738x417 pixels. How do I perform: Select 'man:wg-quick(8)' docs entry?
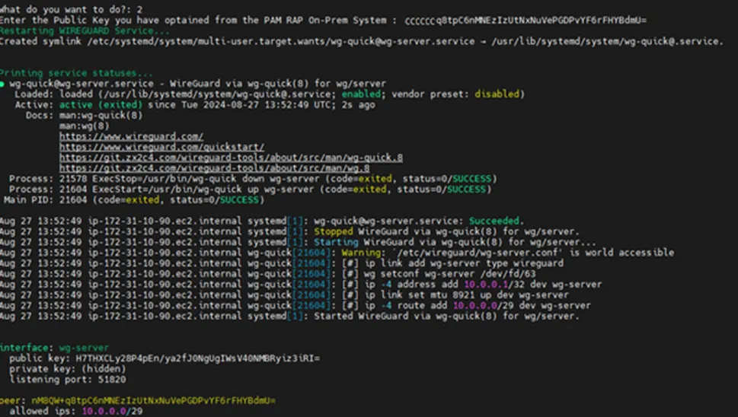(x=101, y=115)
